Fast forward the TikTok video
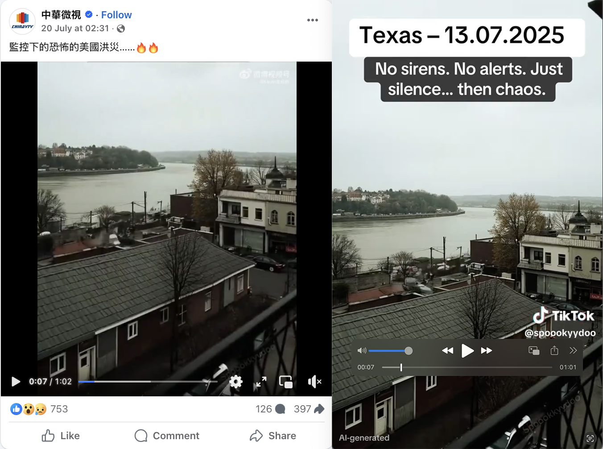Image resolution: width=603 pixels, height=449 pixels. 487,351
